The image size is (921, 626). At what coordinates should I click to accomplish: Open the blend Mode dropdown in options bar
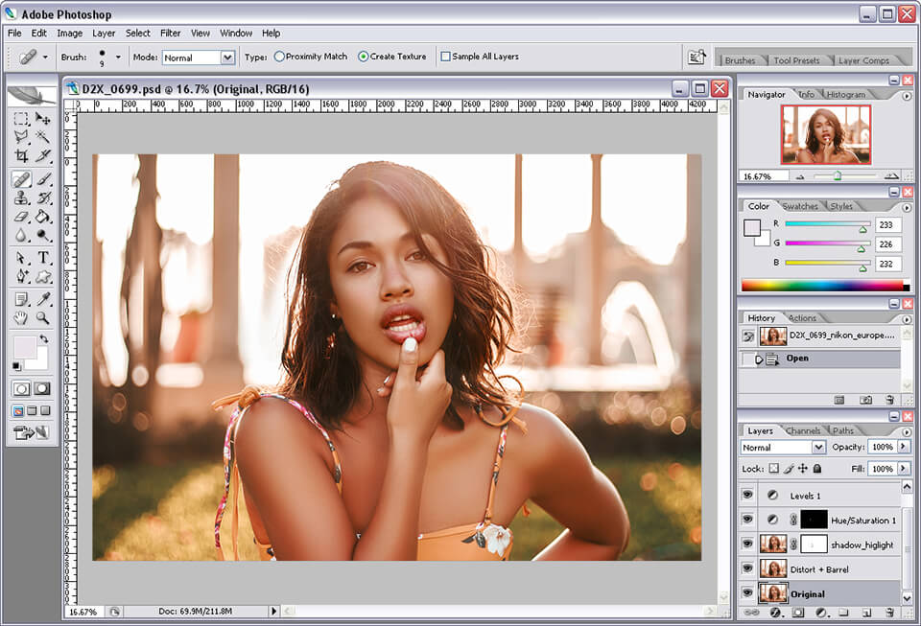pos(227,57)
